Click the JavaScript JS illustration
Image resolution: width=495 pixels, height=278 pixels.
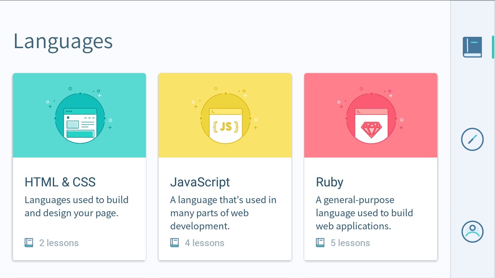click(225, 119)
